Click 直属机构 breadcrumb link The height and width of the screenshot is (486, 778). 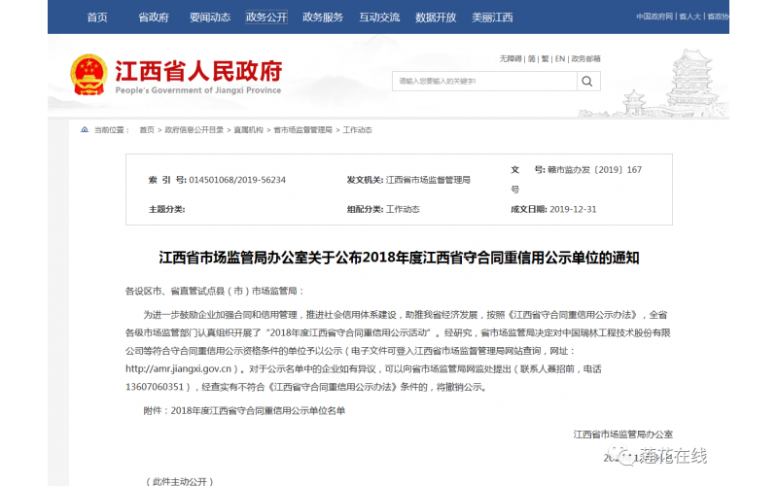(x=248, y=130)
